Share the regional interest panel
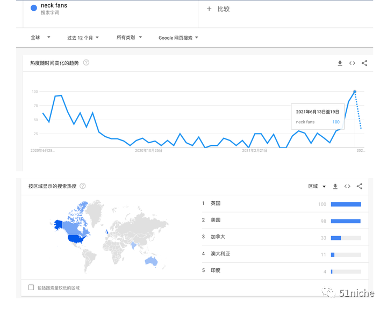387x309 pixels. tap(360, 186)
